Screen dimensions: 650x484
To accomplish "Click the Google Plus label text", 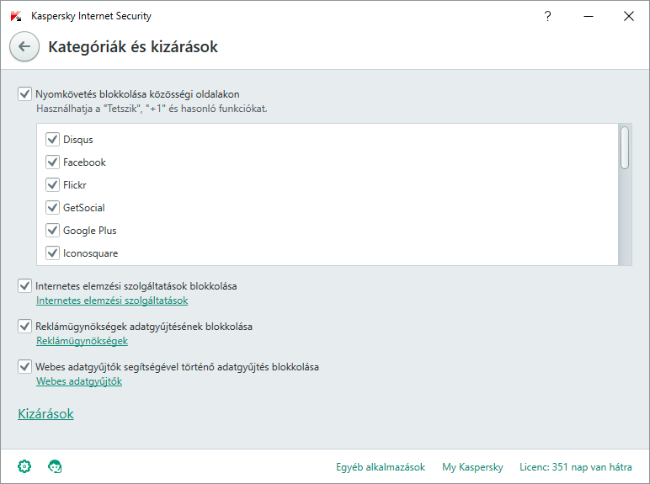I will pyautogui.click(x=89, y=231).
